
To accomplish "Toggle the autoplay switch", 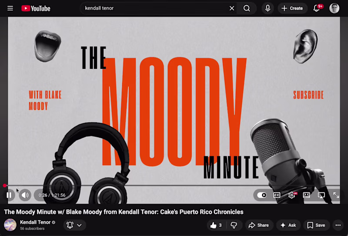I will 262,195.
